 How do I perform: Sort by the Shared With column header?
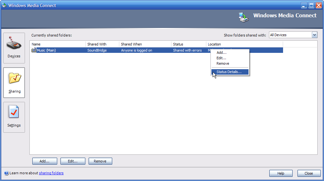[x=102, y=44]
